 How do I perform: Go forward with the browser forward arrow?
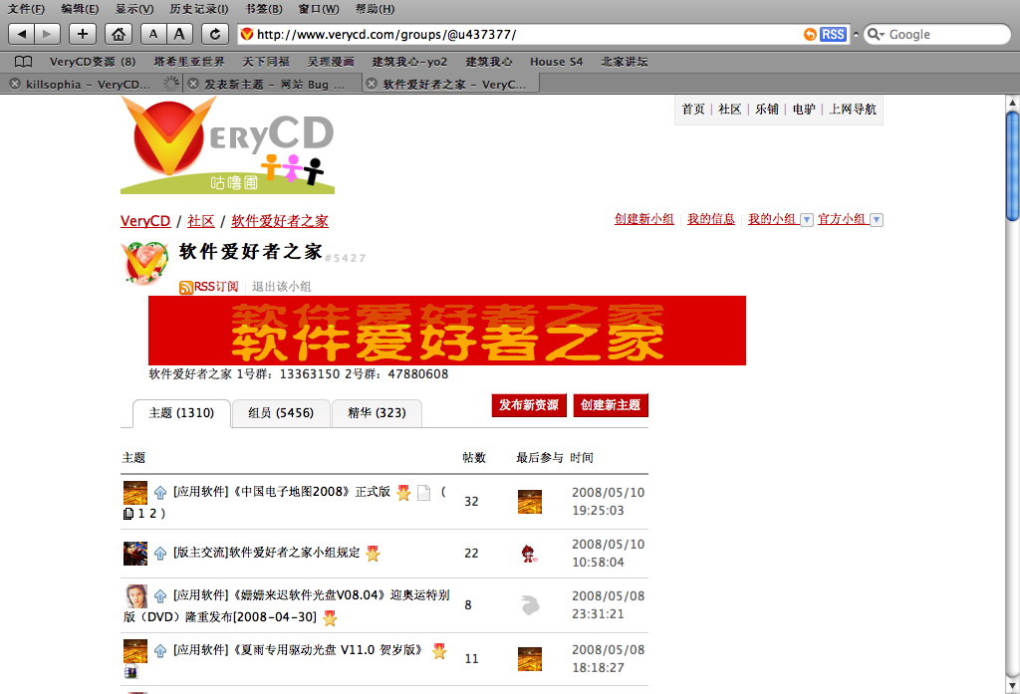[x=48, y=34]
